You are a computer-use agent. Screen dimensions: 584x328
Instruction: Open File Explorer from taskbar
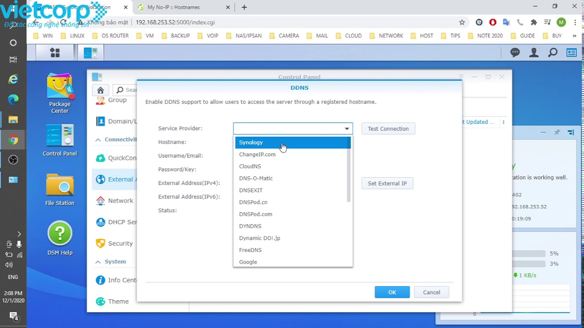point(13,119)
